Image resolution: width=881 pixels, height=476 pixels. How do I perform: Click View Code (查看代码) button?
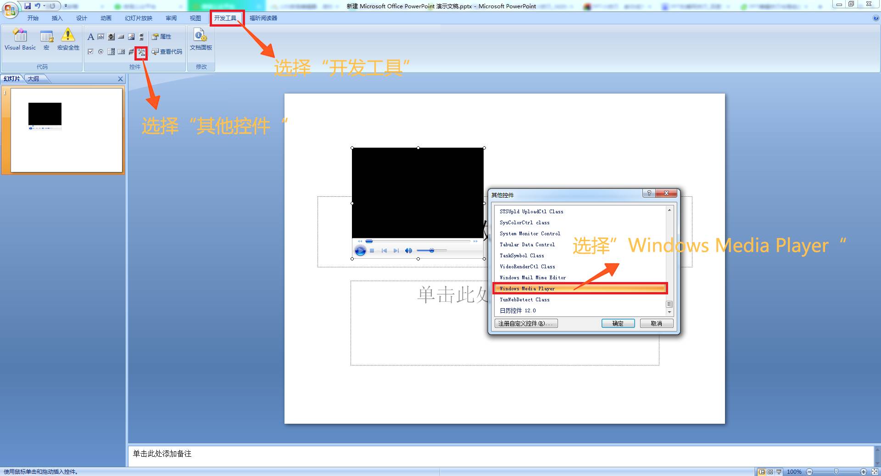[x=167, y=52]
